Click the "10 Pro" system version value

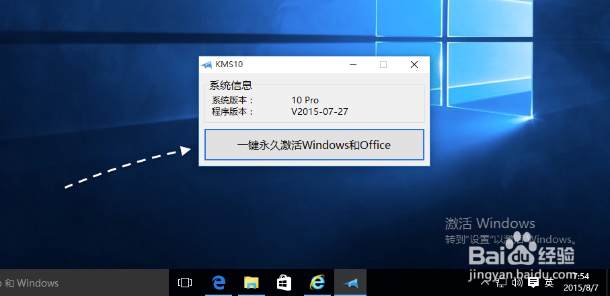click(305, 100)
